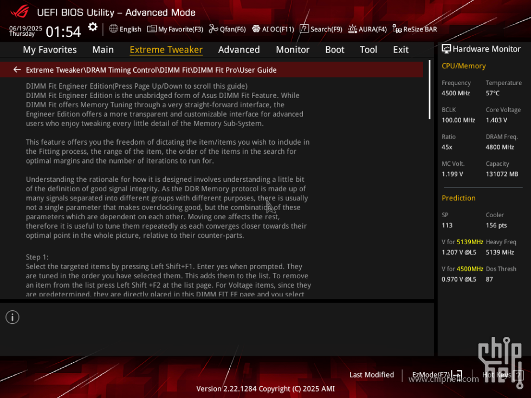Click the Core Voltage value 1.403 V
531x398 pixels.
pyautogui.click(x=496, y=120)
